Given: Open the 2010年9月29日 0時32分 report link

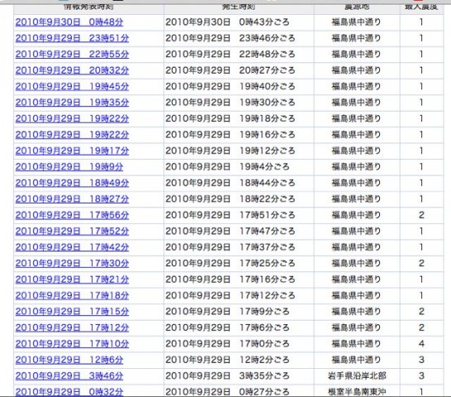Looking at the screenshot, I should click(69, 392).
